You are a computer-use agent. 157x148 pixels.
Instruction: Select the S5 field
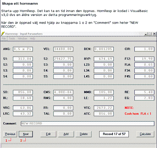click(63, 76)
